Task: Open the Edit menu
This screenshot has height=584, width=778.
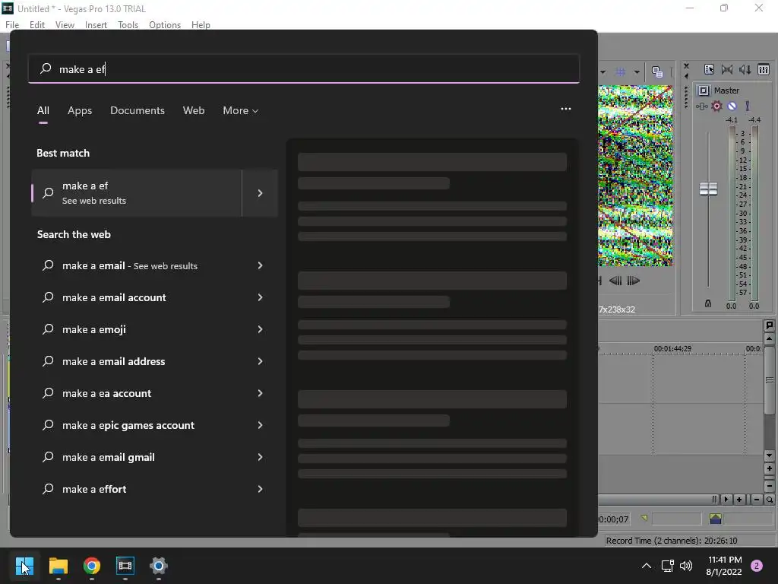Action: coord(37,25)
